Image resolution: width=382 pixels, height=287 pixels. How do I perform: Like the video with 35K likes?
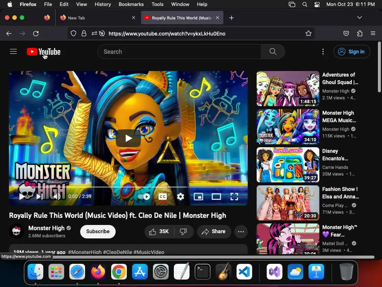[159, 231]
